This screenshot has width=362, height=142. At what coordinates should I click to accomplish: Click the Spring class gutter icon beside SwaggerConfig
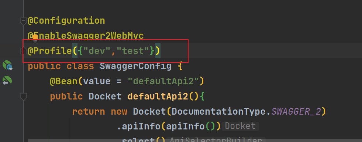click(7, 65)
